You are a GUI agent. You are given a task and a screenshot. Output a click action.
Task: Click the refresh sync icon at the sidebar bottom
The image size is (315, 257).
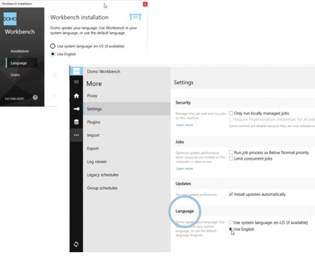pyautogui.click(x=76, y=244)
